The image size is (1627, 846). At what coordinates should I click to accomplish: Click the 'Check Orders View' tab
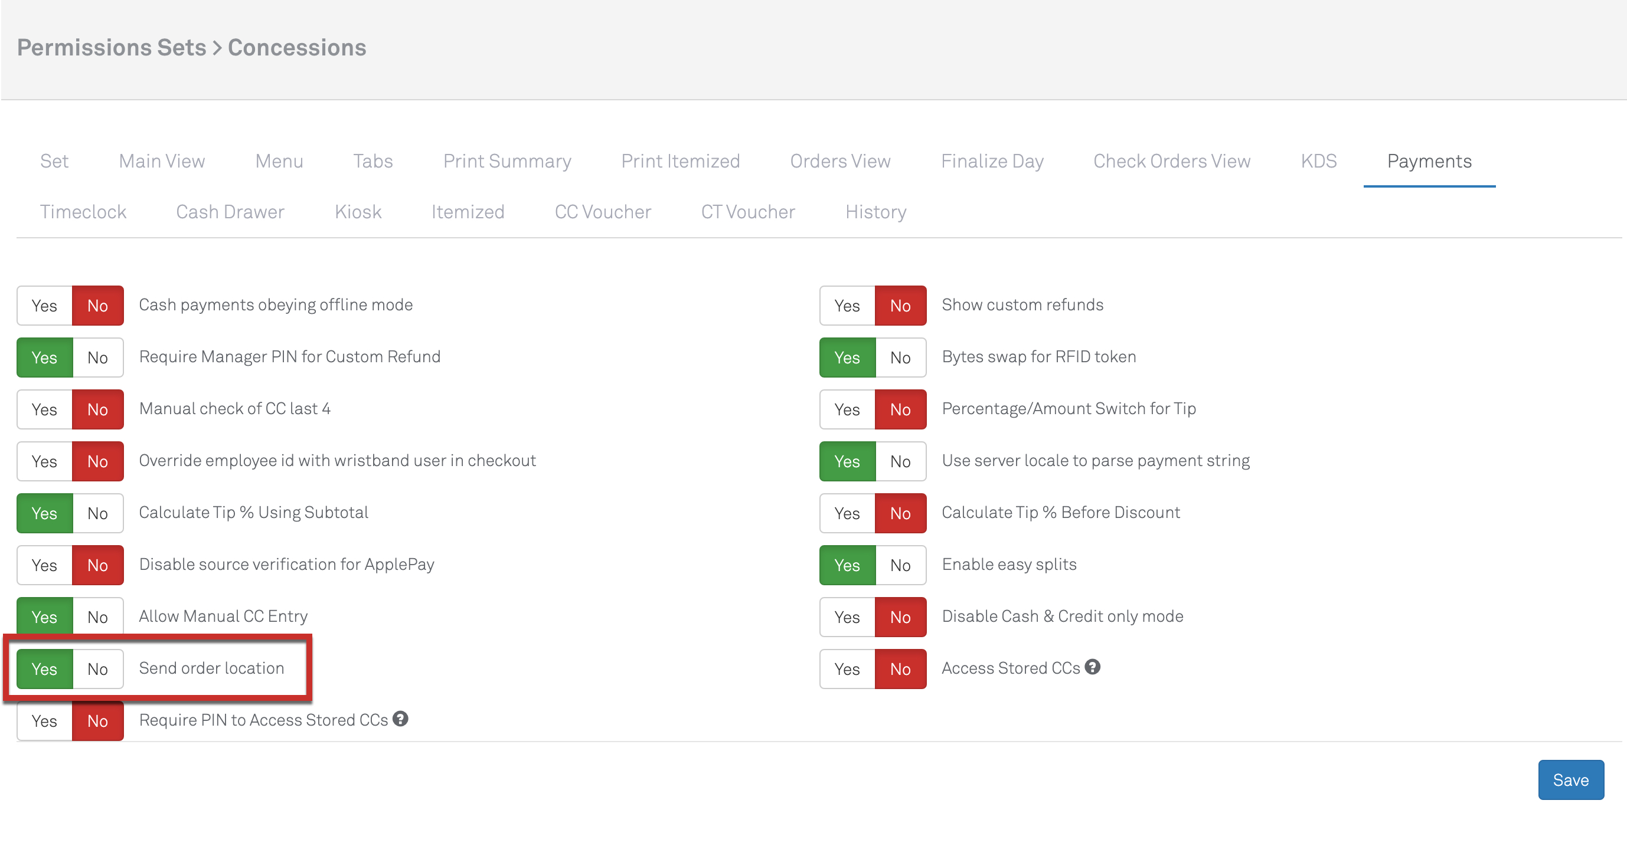point(1172,160)
